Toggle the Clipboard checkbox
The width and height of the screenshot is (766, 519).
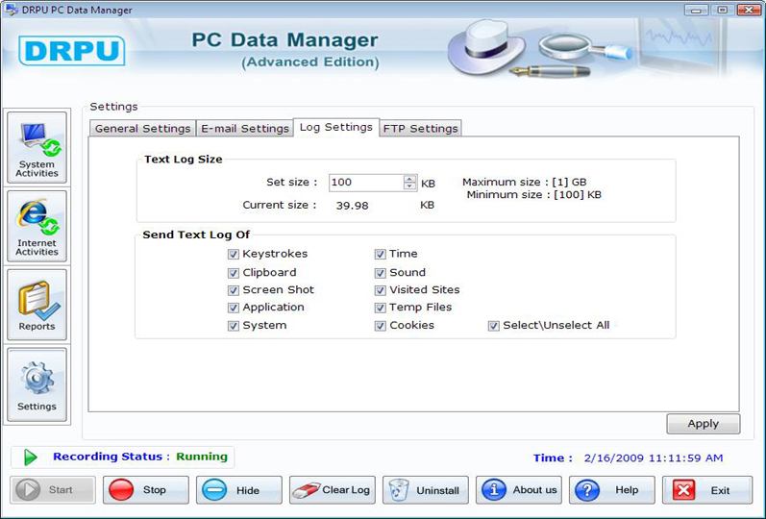233,273
